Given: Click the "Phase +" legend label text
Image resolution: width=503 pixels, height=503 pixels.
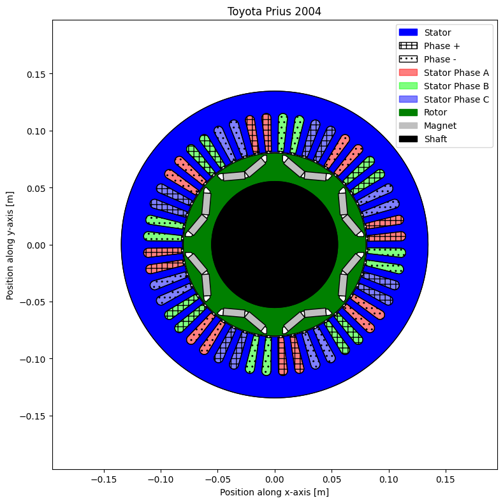Looking at the screenshot, I should coord(442,46).
